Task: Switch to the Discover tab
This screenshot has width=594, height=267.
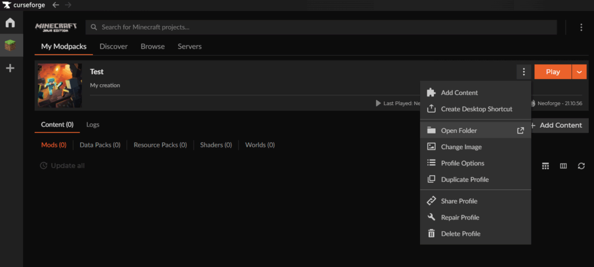Action: 113,46
